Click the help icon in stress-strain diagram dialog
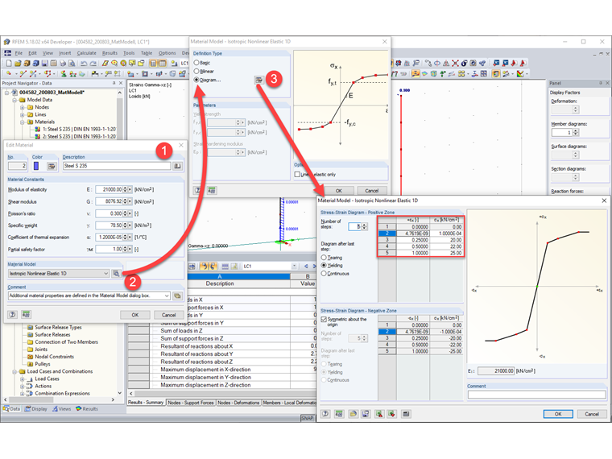 pos(325,414)
